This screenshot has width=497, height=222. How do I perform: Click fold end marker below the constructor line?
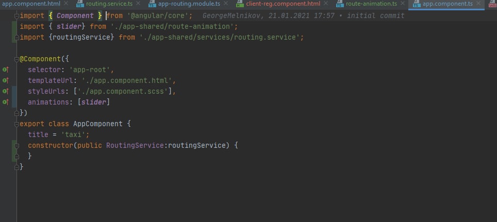coord(16,156)
